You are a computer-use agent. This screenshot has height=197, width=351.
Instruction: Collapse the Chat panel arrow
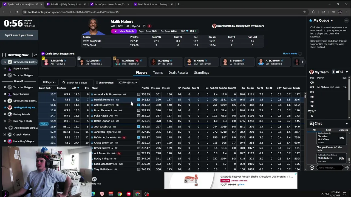[x=347, y=124]
